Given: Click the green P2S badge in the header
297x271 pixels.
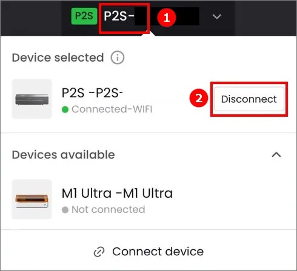Looking at the screenshot, I should [x=84, y=16].
